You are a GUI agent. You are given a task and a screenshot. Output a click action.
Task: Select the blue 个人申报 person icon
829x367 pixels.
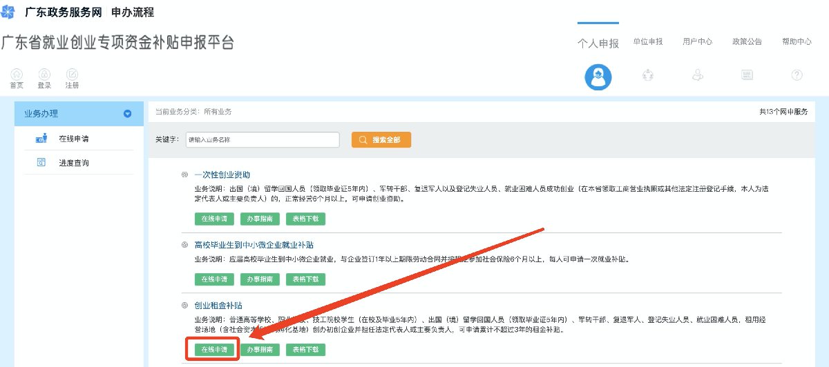pos(598,77)
